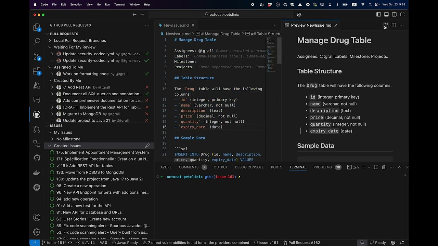Open the remote window indicator in status bar
Viewport: 438px width, 246px height.
coord(35,243)
